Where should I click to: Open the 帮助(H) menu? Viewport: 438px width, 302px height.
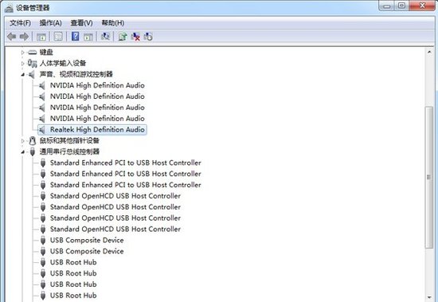(113, 23)
